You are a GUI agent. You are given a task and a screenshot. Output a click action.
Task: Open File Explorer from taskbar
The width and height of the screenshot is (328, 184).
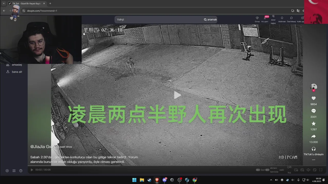click(142, 180)
